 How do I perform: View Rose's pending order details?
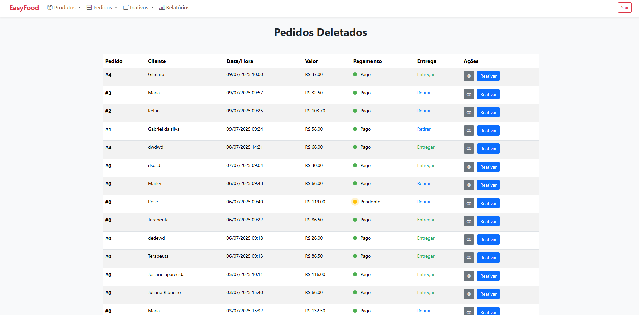pos(469,203)
